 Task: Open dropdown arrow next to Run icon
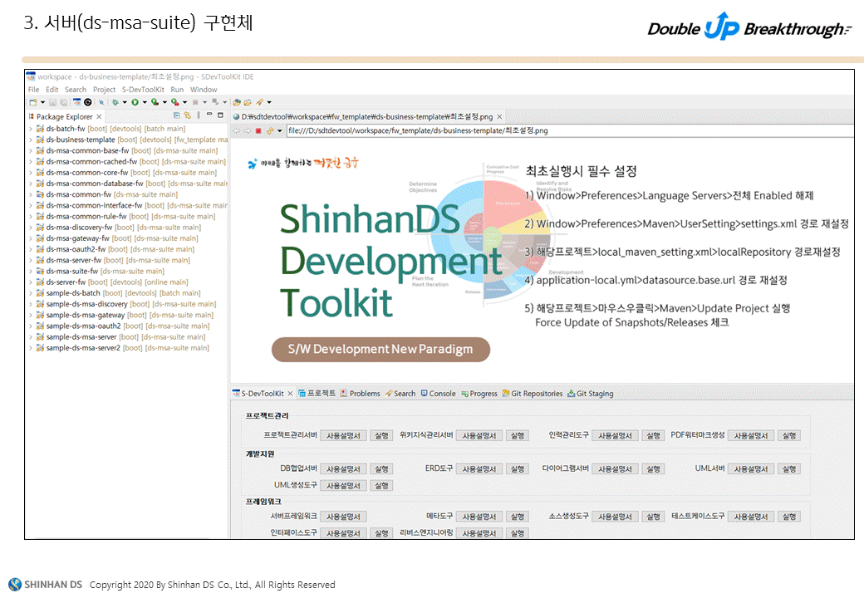145,102
